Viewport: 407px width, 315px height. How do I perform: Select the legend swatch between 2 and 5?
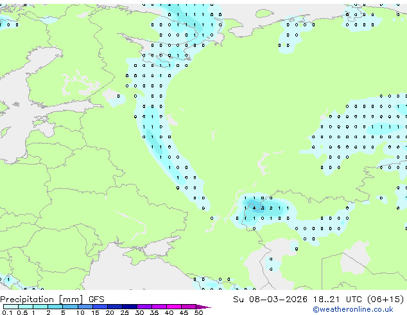(x=55, y=307)
